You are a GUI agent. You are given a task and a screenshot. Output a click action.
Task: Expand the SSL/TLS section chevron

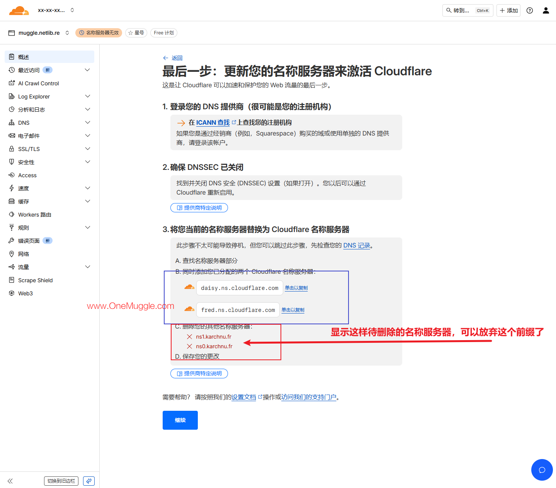coord(87,149)
